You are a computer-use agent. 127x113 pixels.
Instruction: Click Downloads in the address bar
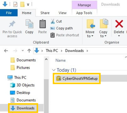[x=74, y=51]
